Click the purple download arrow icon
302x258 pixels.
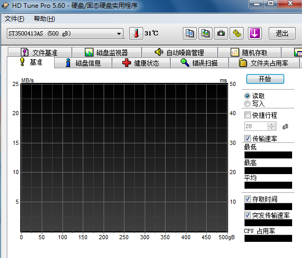[x=255, y=33]
